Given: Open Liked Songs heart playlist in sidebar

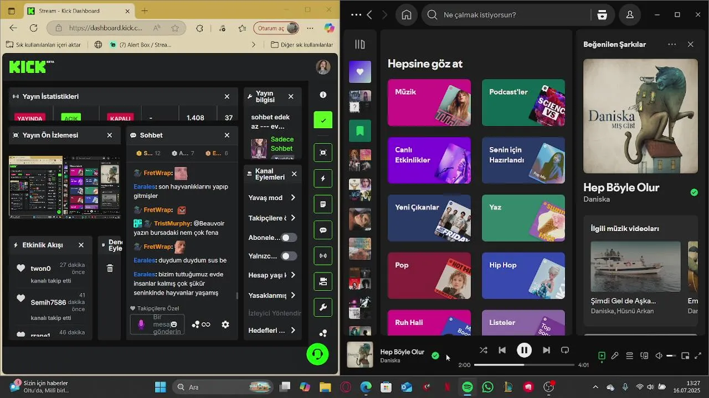Looking at the screenshot, I should click(360, 72).
